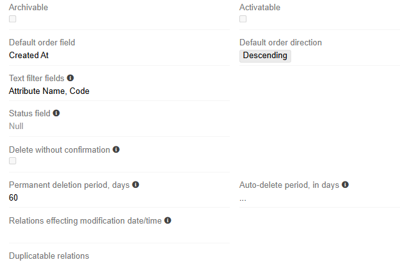Select the Created At default order field
This screenshot has height=276, width=400.
(x=29, y=55)
